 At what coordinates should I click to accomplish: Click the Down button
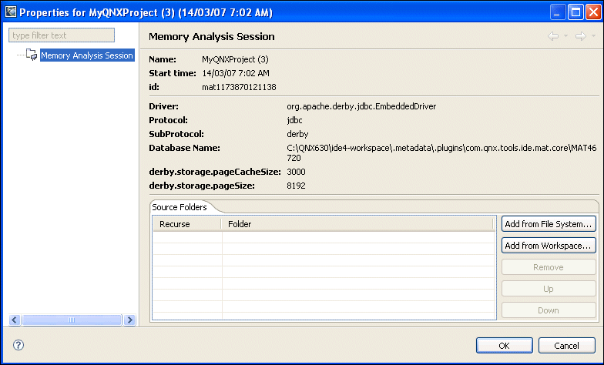click(x=548, y=310)
